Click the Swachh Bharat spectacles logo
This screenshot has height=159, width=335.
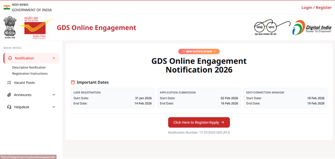tap(272, 27)
